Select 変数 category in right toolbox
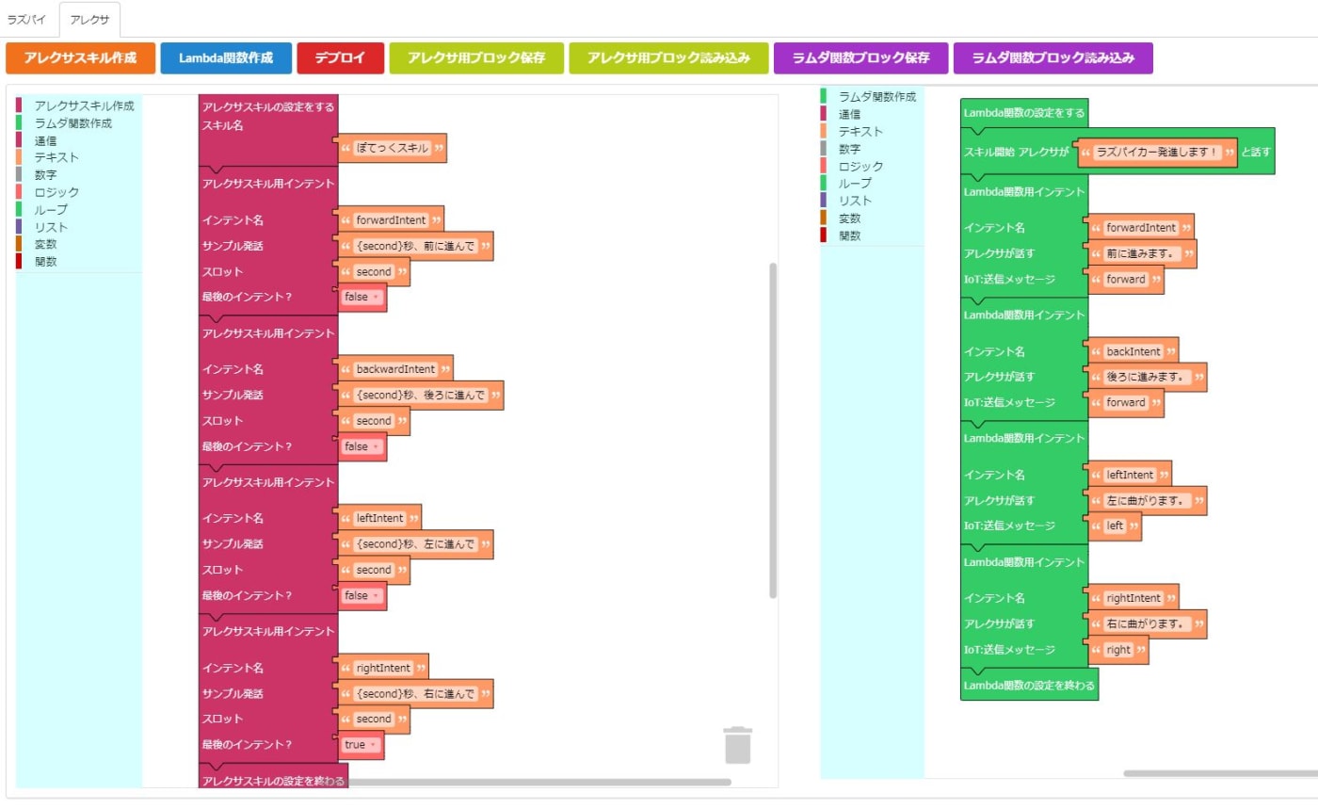The image size is (1318, 809). tap(849, 218)
